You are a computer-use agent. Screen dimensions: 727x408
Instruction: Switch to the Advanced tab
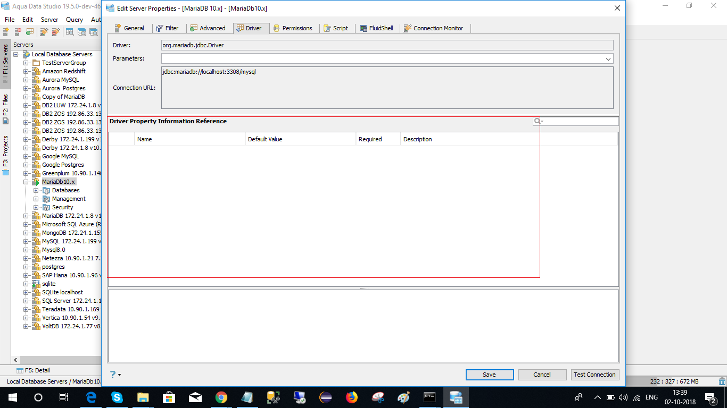pos(208,28)
